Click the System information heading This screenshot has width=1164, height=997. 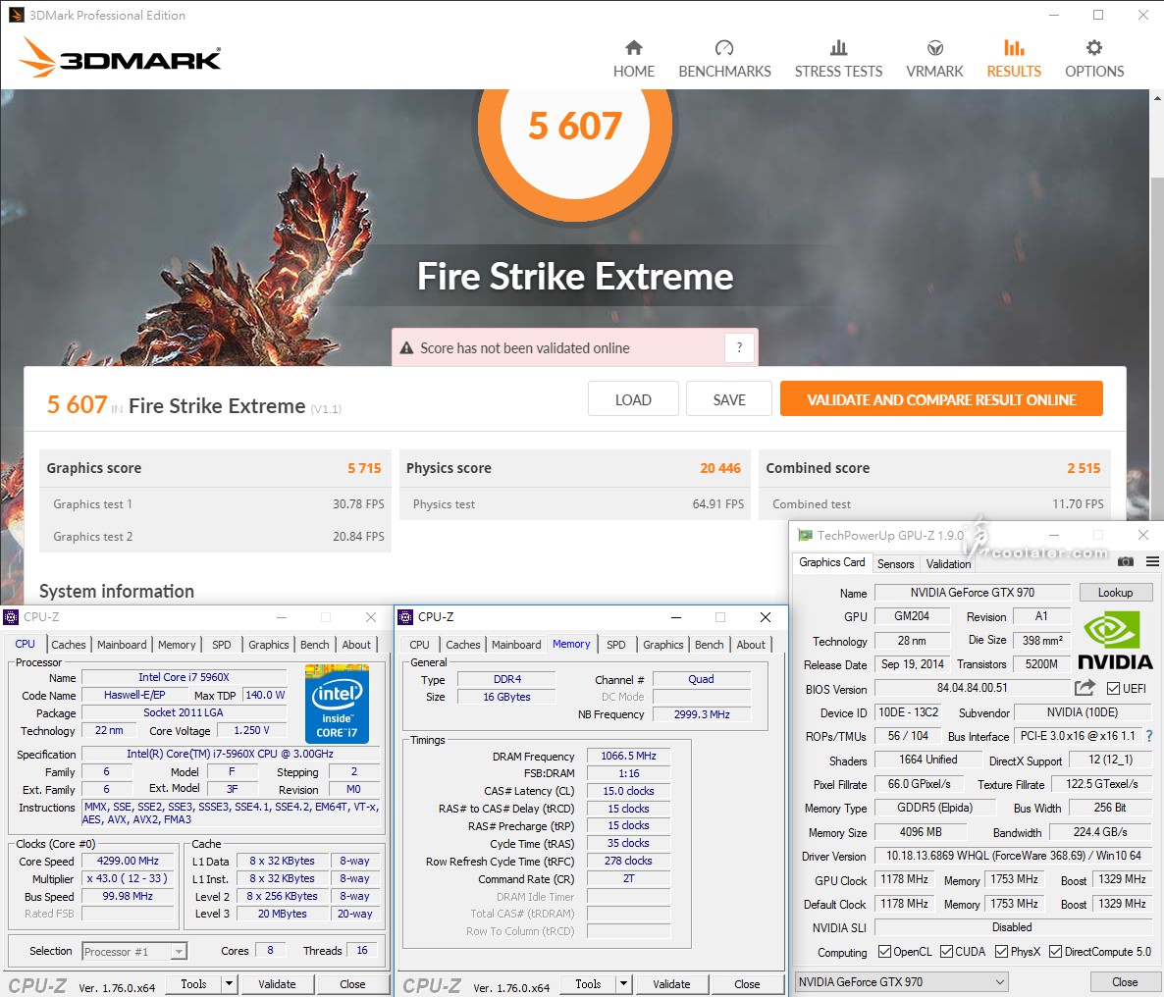117,592
